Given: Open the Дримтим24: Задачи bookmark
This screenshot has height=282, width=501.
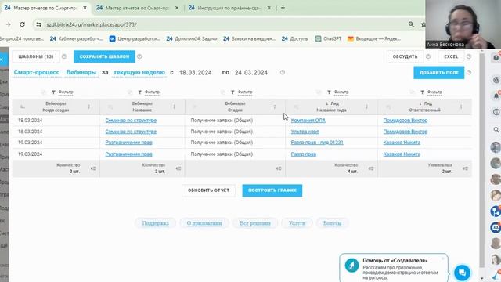Looking at the screenshot, I should point(191,38).
